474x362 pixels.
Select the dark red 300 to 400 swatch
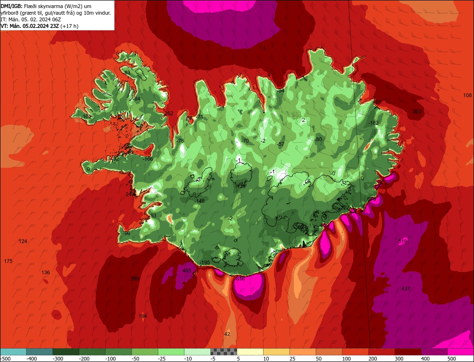[x=408, y=352]
